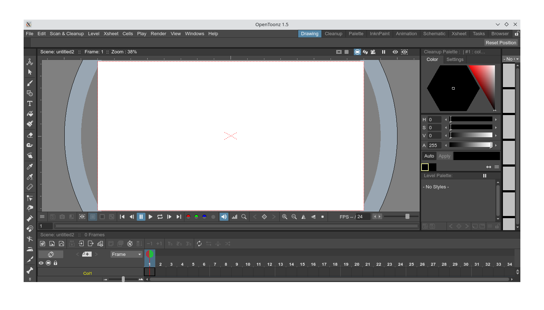Click the Apply button in color panel
The width and height of the screenshot is (544, 310).
[x=444, y=156]
